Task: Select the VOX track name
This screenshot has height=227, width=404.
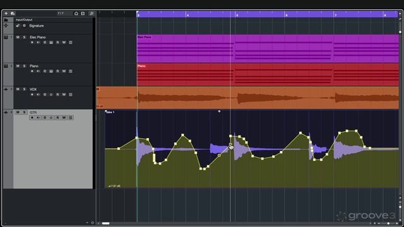Action: coord(33,90)
